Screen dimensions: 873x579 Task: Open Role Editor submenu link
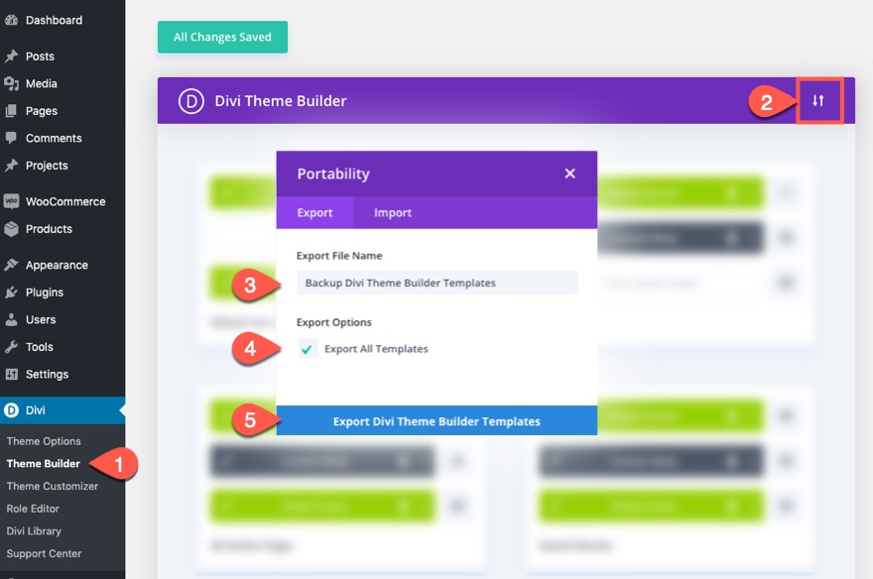(x=33, y=509)
